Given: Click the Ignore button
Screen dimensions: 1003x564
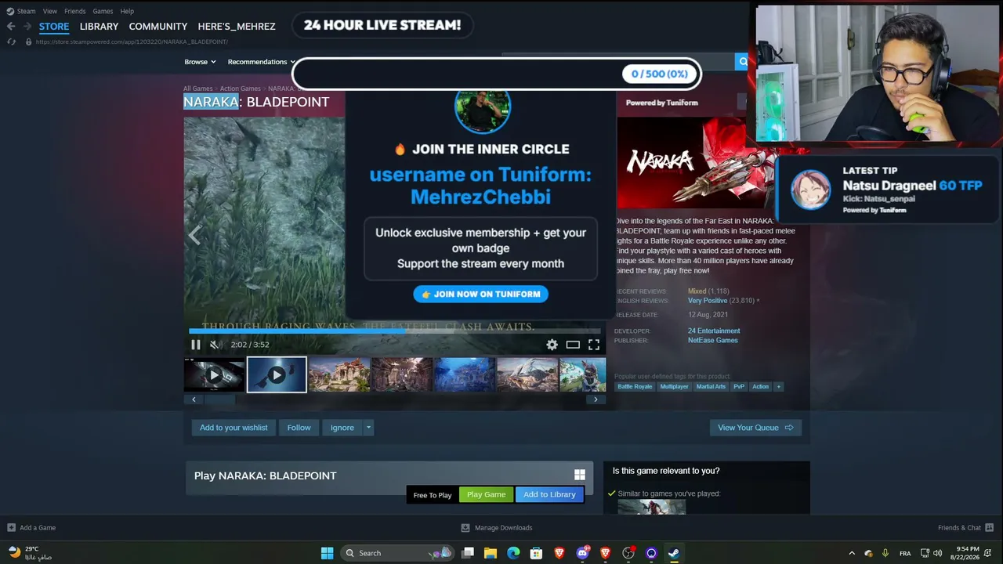Looking at the screenshot, I should 342,428.
